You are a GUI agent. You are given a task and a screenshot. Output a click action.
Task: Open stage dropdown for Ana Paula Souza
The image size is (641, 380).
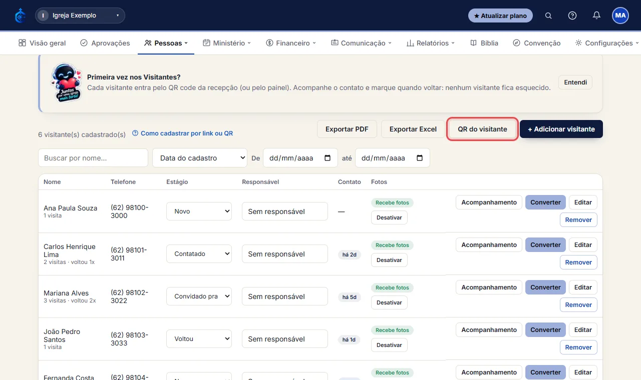click(199, 211)
